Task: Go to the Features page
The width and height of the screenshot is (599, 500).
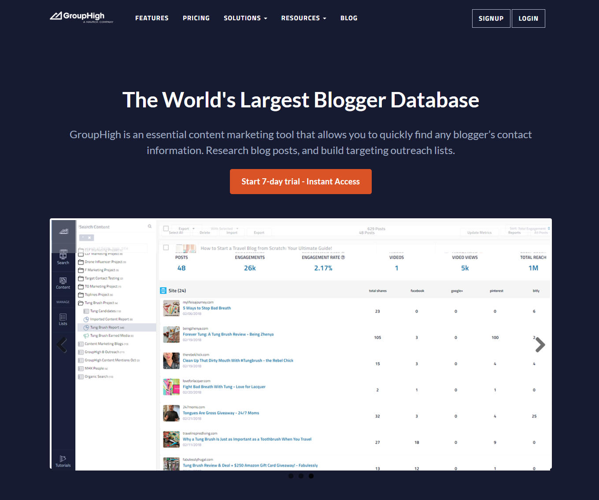Action: (152, 18)
